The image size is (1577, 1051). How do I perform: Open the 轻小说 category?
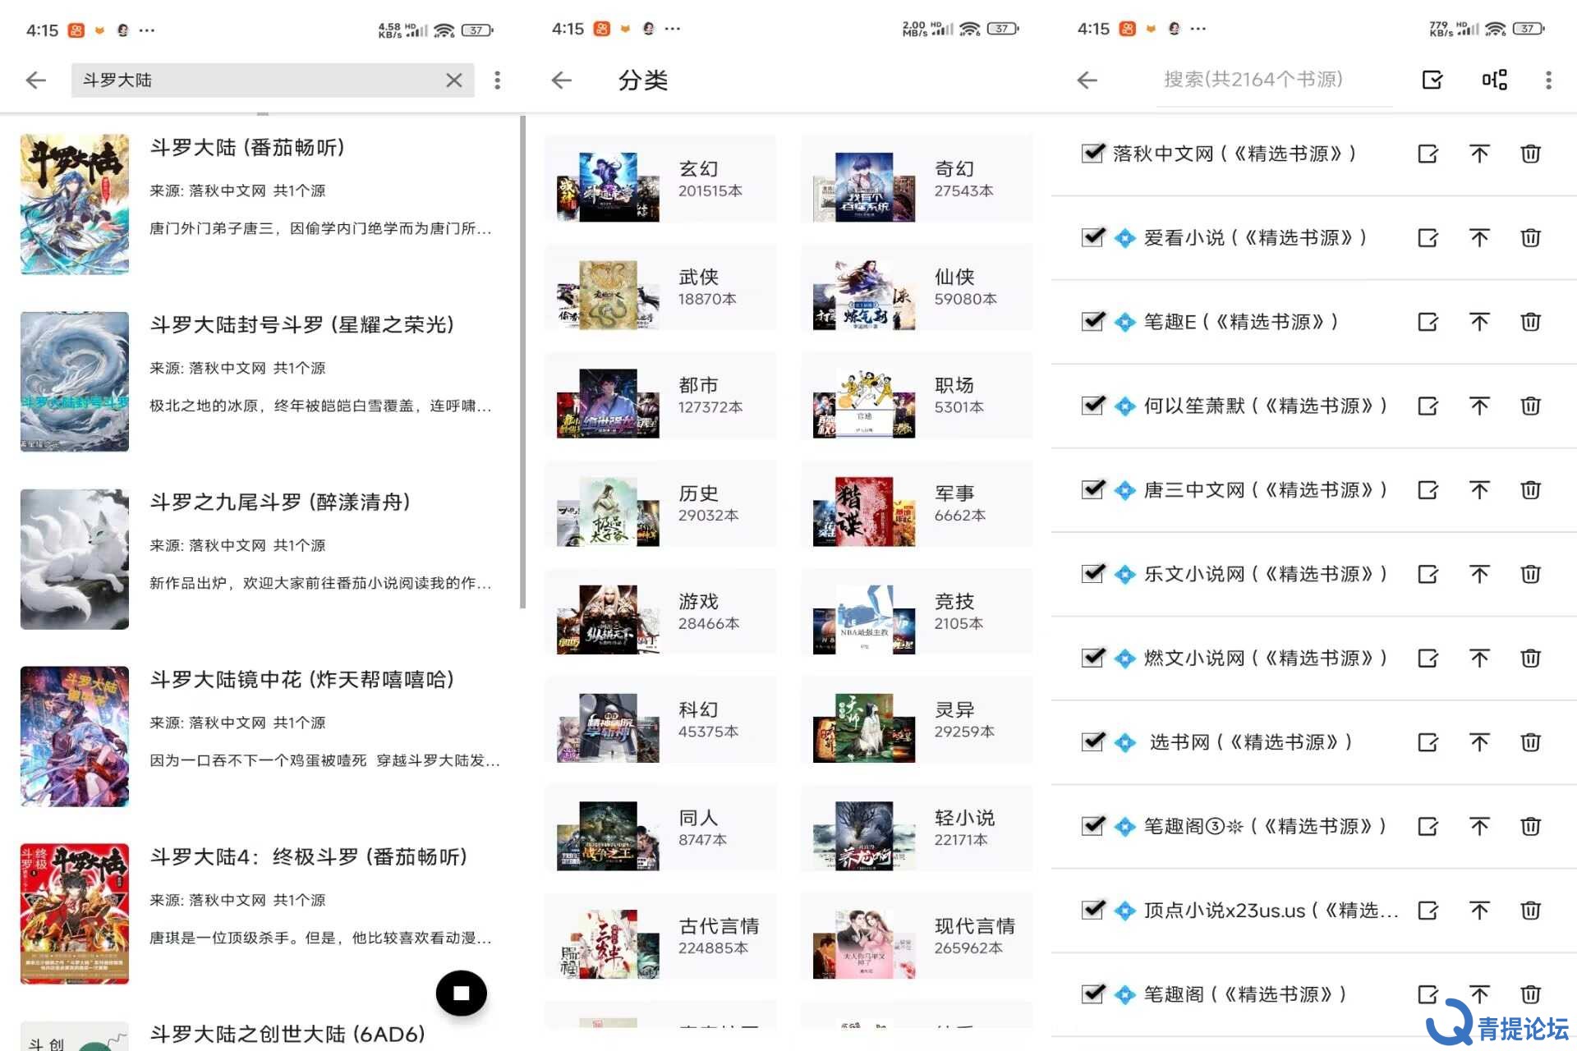tap(917, 828)
